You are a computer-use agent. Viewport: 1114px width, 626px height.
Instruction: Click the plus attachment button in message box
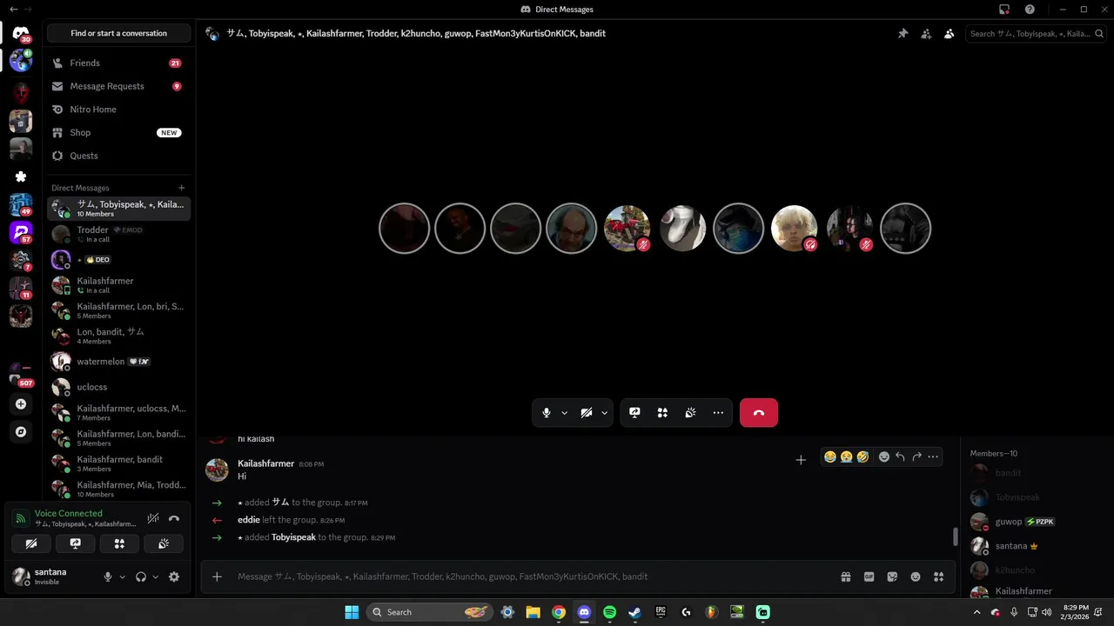[217, 576]
